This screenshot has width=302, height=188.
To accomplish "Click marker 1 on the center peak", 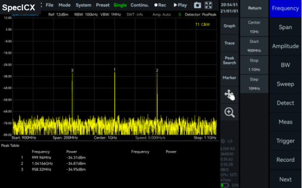I will [x=114, y=70].
